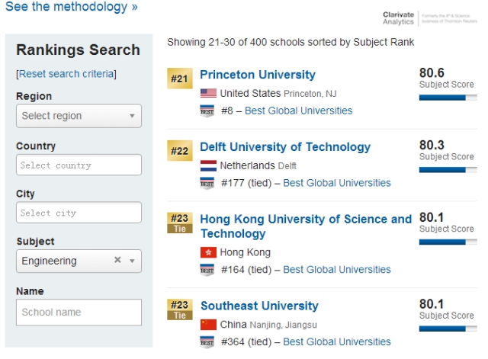Open See the methodology link
This screenshot has height=359, width=488.
tap(72, 7)
